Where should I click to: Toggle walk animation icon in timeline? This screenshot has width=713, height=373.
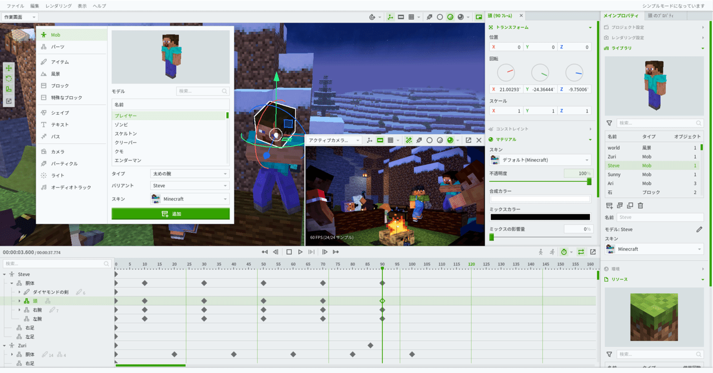pyautogui.click(x=540, y=252)
